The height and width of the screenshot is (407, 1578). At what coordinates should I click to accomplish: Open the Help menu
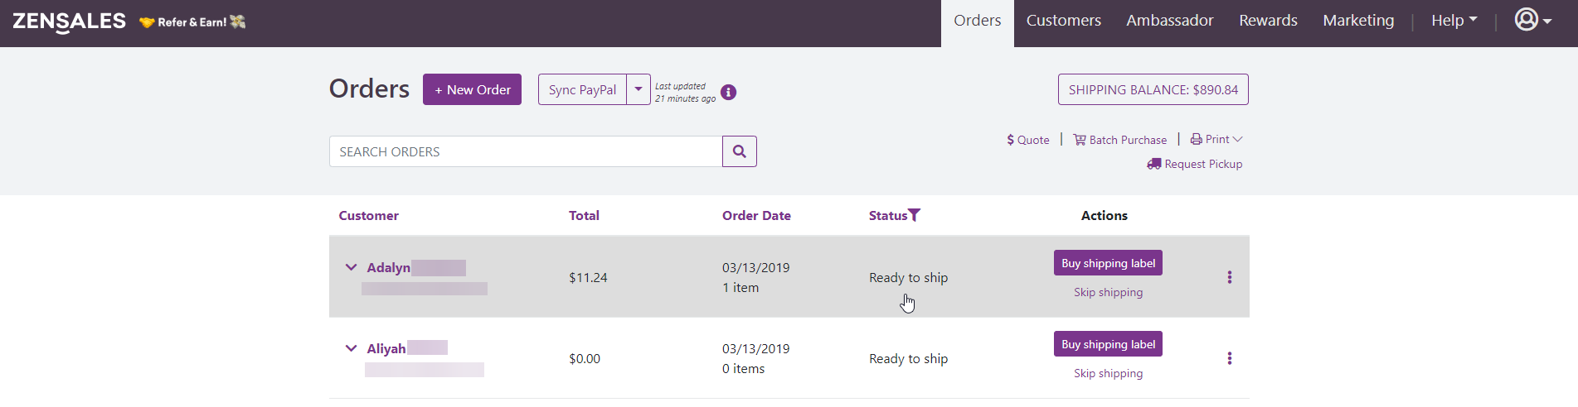click(1454, 21)
